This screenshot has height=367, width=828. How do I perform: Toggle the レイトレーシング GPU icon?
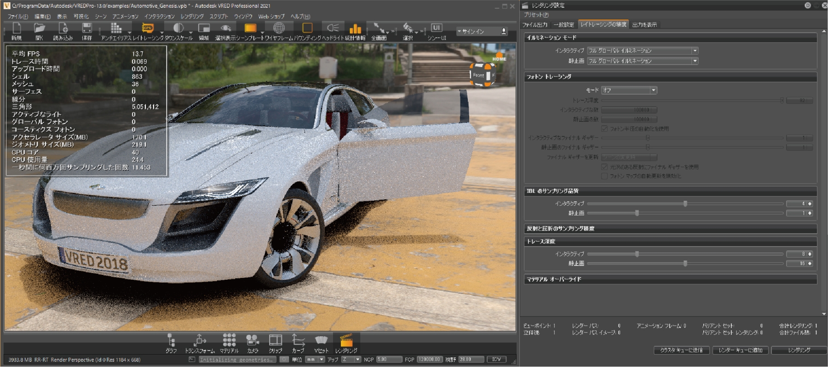[148, 28]
